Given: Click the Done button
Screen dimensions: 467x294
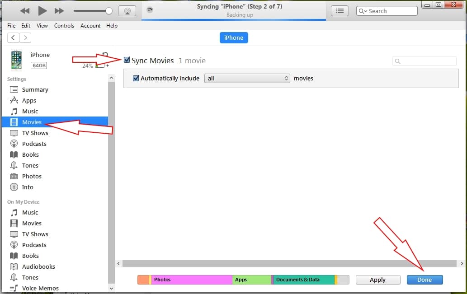Looking at the screenshot, I should click(x=425, y=280).
